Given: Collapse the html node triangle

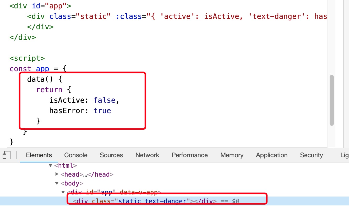Looking at the screenshot, I should pos(51,166).
